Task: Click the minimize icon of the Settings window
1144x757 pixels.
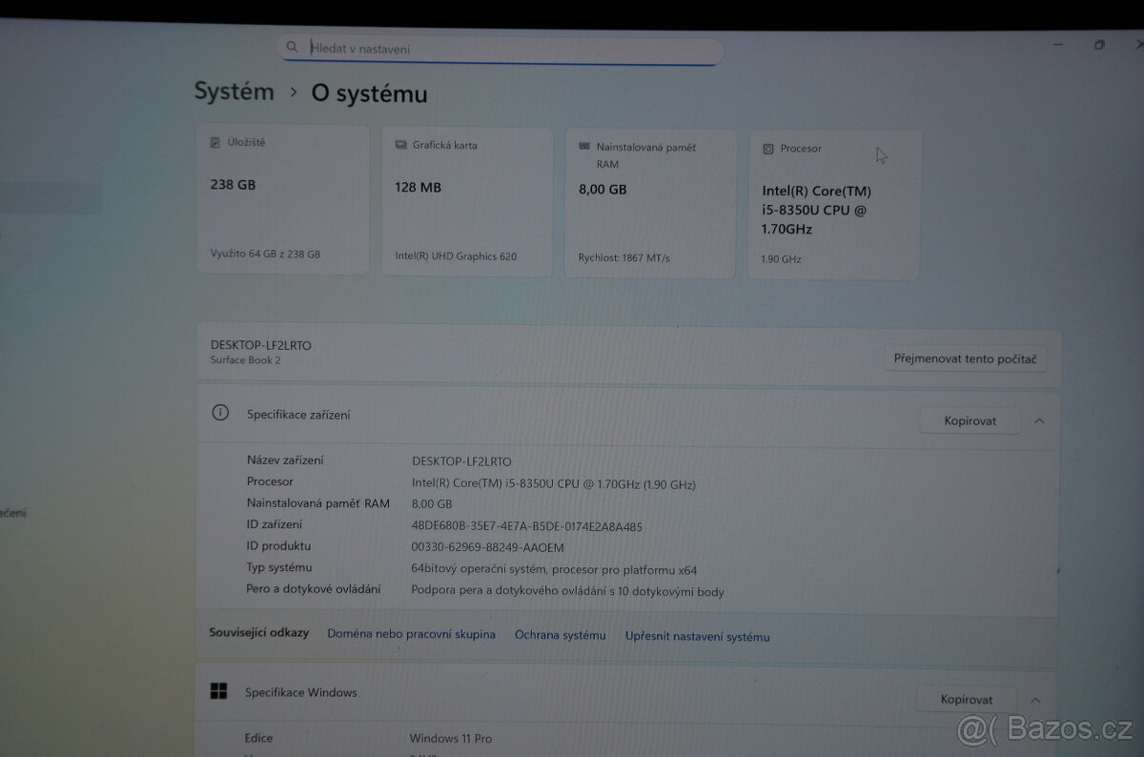Action: pos(1058,44)
